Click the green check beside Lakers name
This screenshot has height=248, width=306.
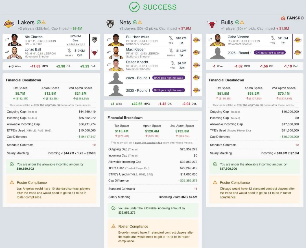click(x=39, y=22)
